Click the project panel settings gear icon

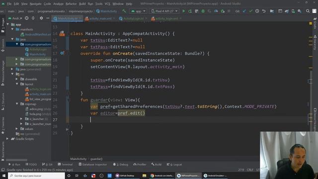point(41,18)
